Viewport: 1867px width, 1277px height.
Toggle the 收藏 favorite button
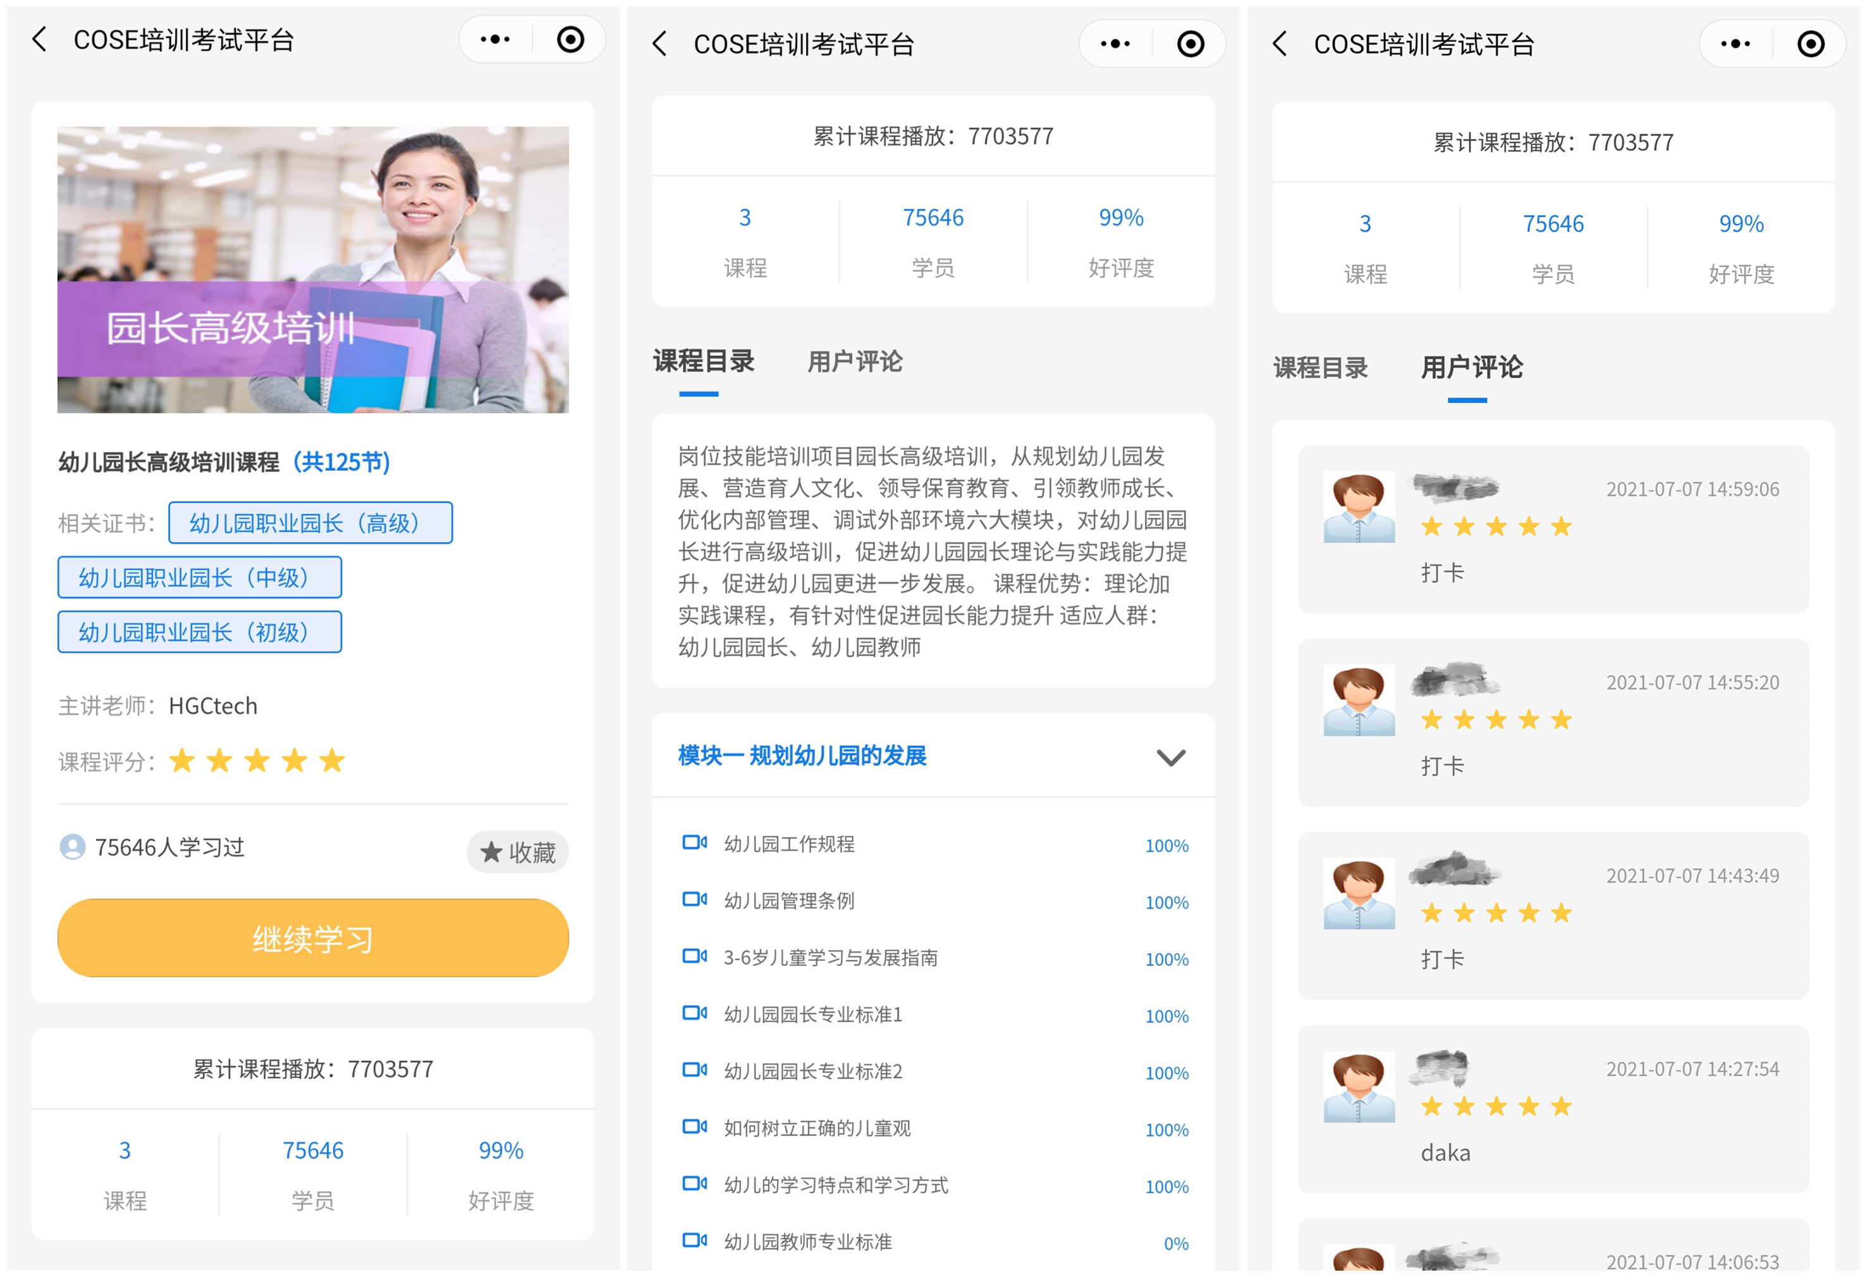pos(517,852)
